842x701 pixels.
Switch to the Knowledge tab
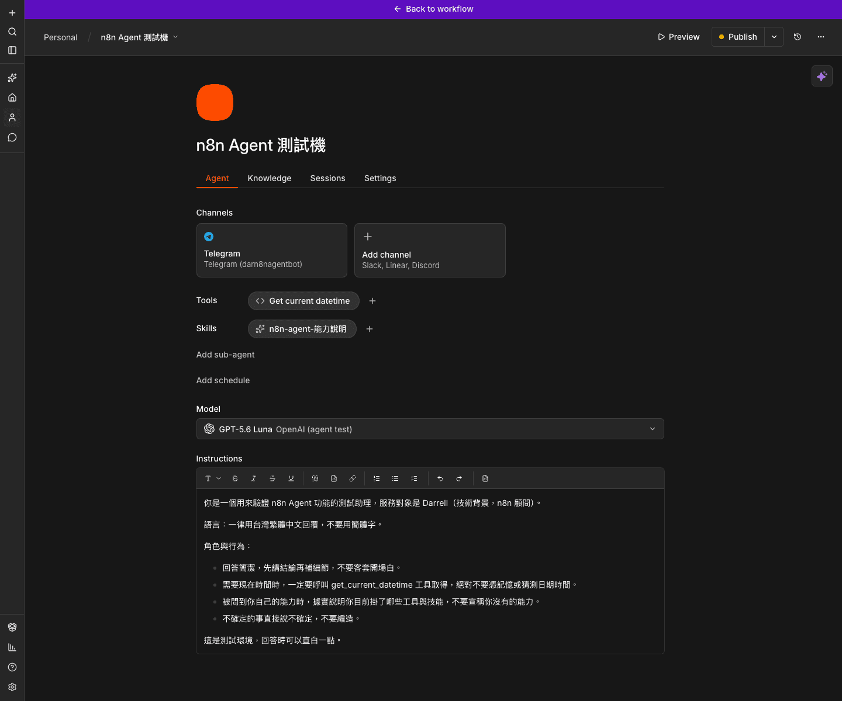pyautogui.click(x=270, y=178)
